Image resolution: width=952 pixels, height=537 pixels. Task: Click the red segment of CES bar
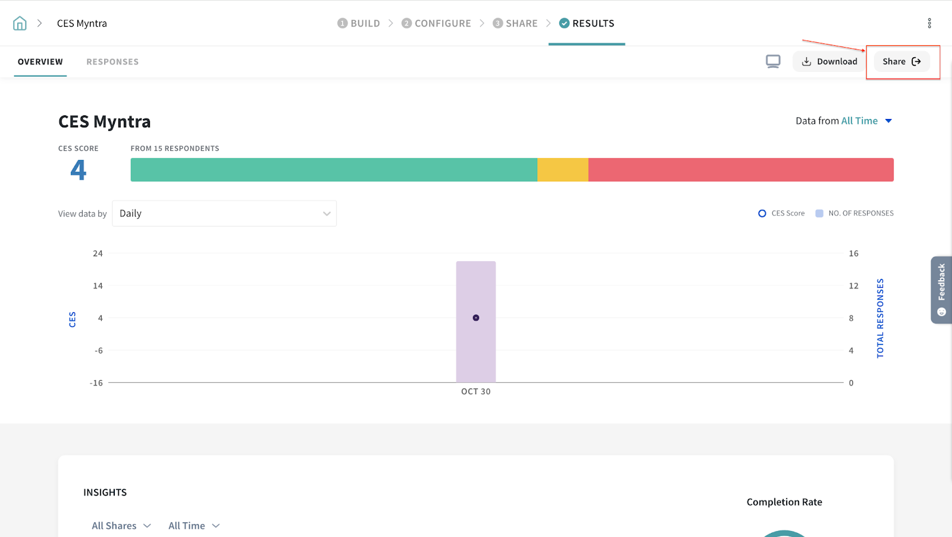(x=741, y=169)
